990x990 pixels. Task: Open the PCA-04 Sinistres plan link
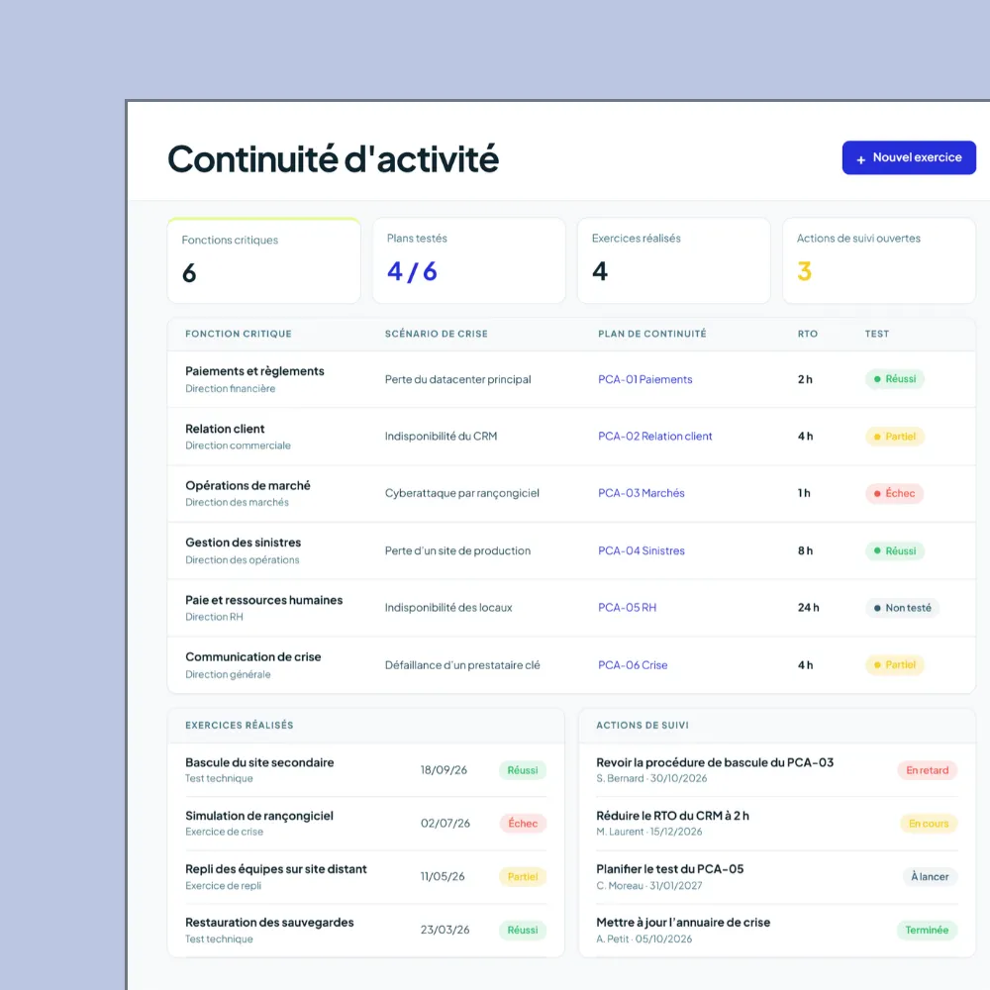pos(641,550)
